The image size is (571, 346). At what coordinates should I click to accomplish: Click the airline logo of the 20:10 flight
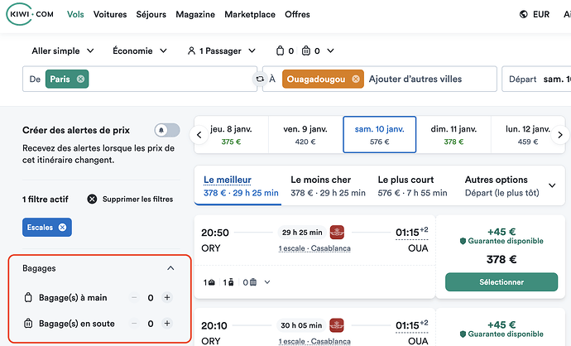[337, 325]
